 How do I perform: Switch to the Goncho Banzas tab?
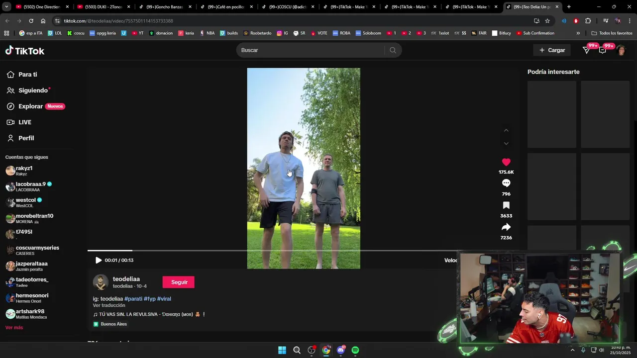click(x=165, y=7)
